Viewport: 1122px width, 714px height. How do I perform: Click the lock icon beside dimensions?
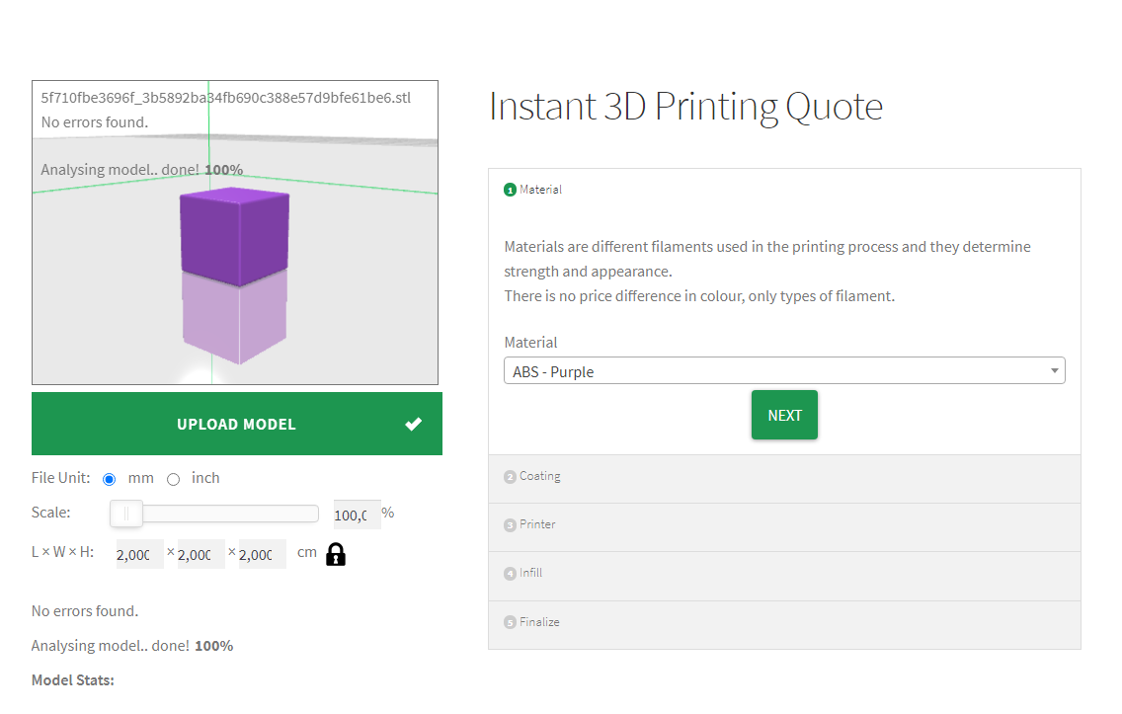tap(336, 554)
